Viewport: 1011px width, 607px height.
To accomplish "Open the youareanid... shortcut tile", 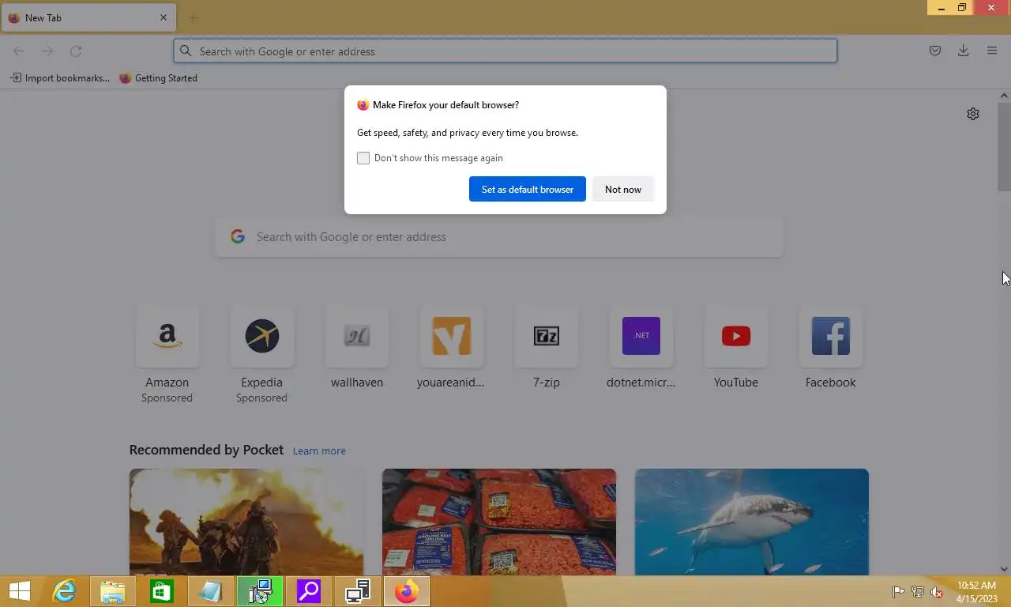I will [x=451, y=336].
